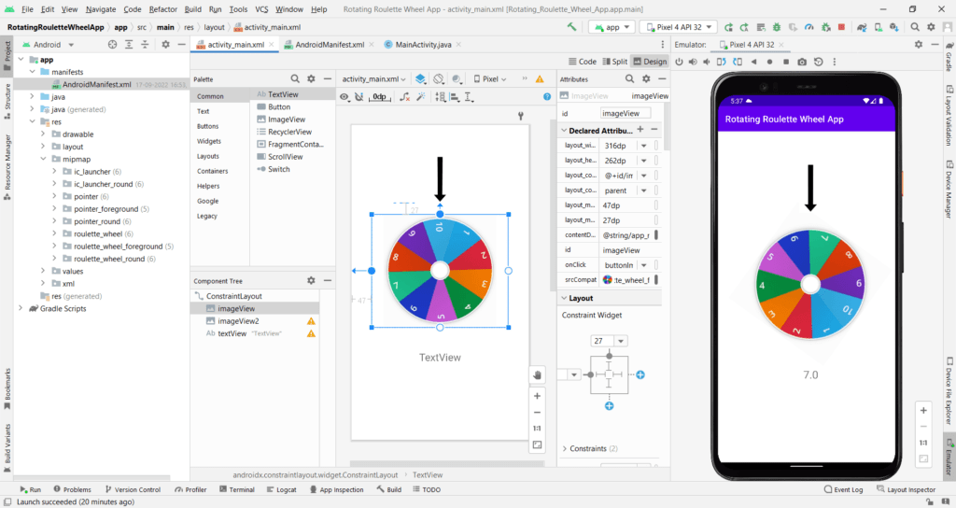Click the zoom to fit screen icon
Viewport: 956px width, 508px height.
537,445
